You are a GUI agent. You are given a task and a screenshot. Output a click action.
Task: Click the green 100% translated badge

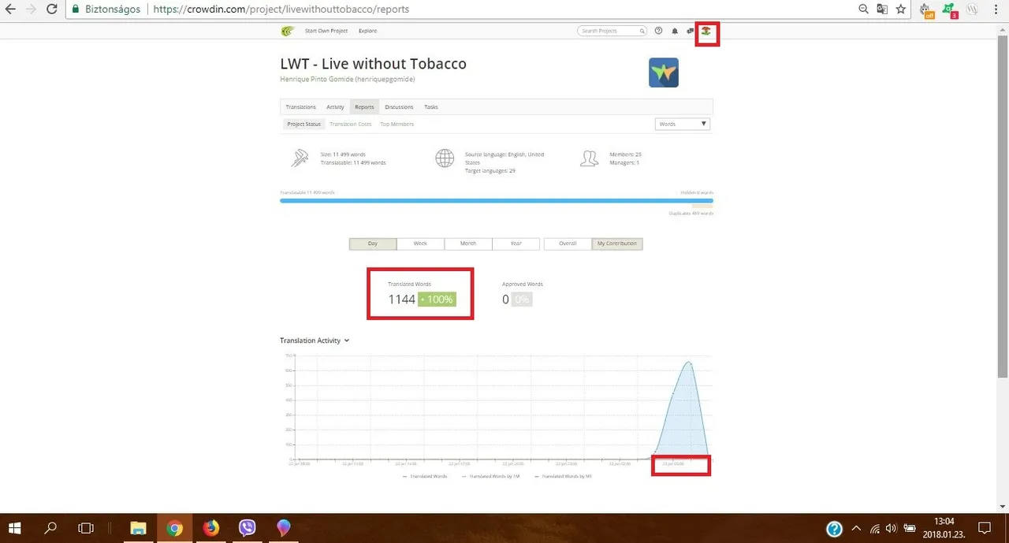pyautogui.click(x=437, y=299)
